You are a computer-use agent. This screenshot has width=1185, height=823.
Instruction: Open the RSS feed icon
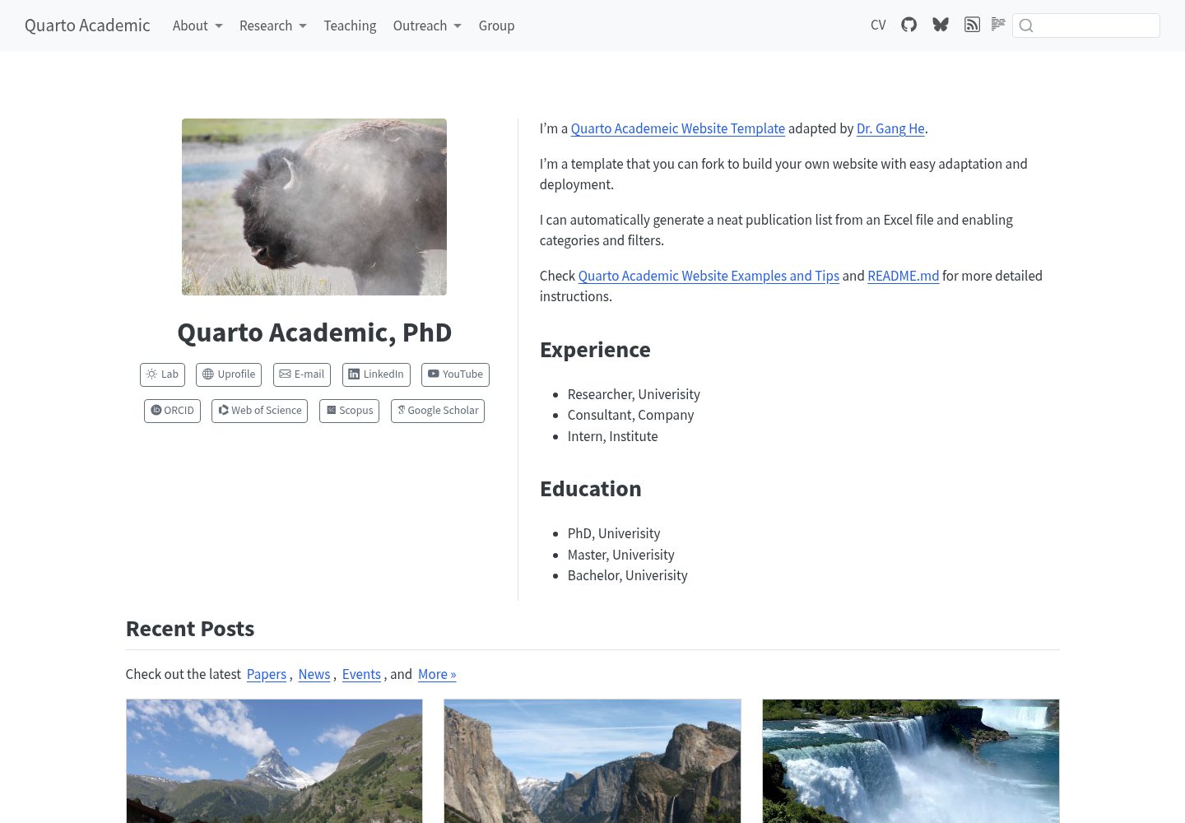972,25
